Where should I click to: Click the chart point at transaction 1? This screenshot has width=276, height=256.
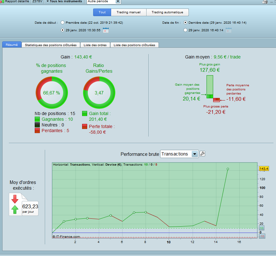(64, 221)
